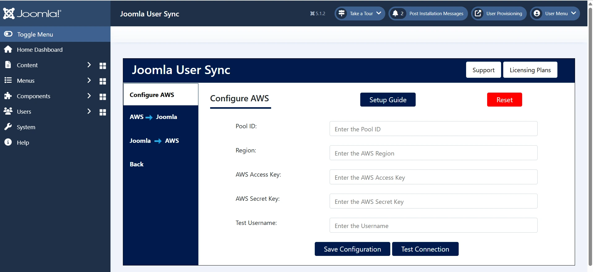Open the Setup Guide

tap(388, 99)
